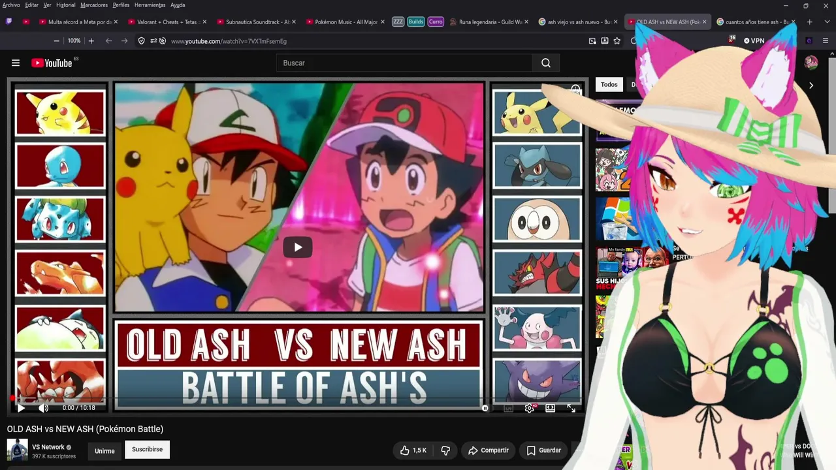836x470 pixels.
Task: Zoom in the page with plus
Action: [x=91, y=40]
